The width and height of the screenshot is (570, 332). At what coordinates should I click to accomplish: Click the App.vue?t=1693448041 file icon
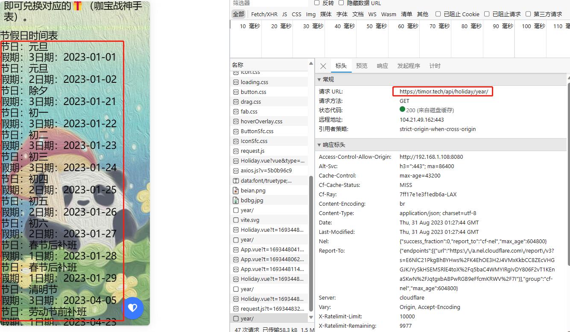point(236,249)
